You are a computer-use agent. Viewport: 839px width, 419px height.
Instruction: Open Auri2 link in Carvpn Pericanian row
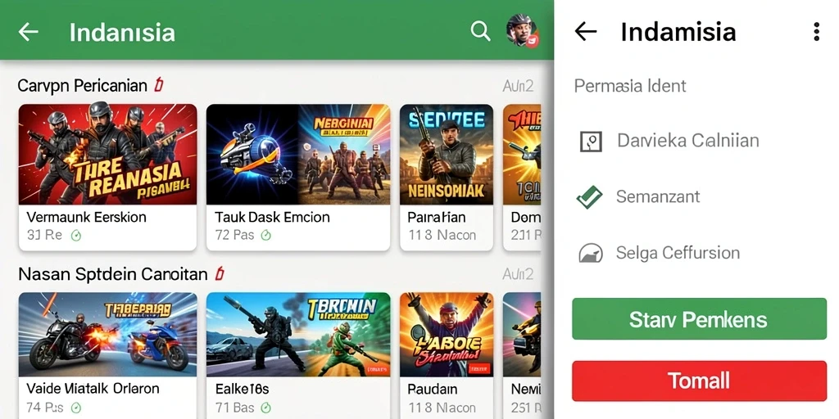coord(518,85)
